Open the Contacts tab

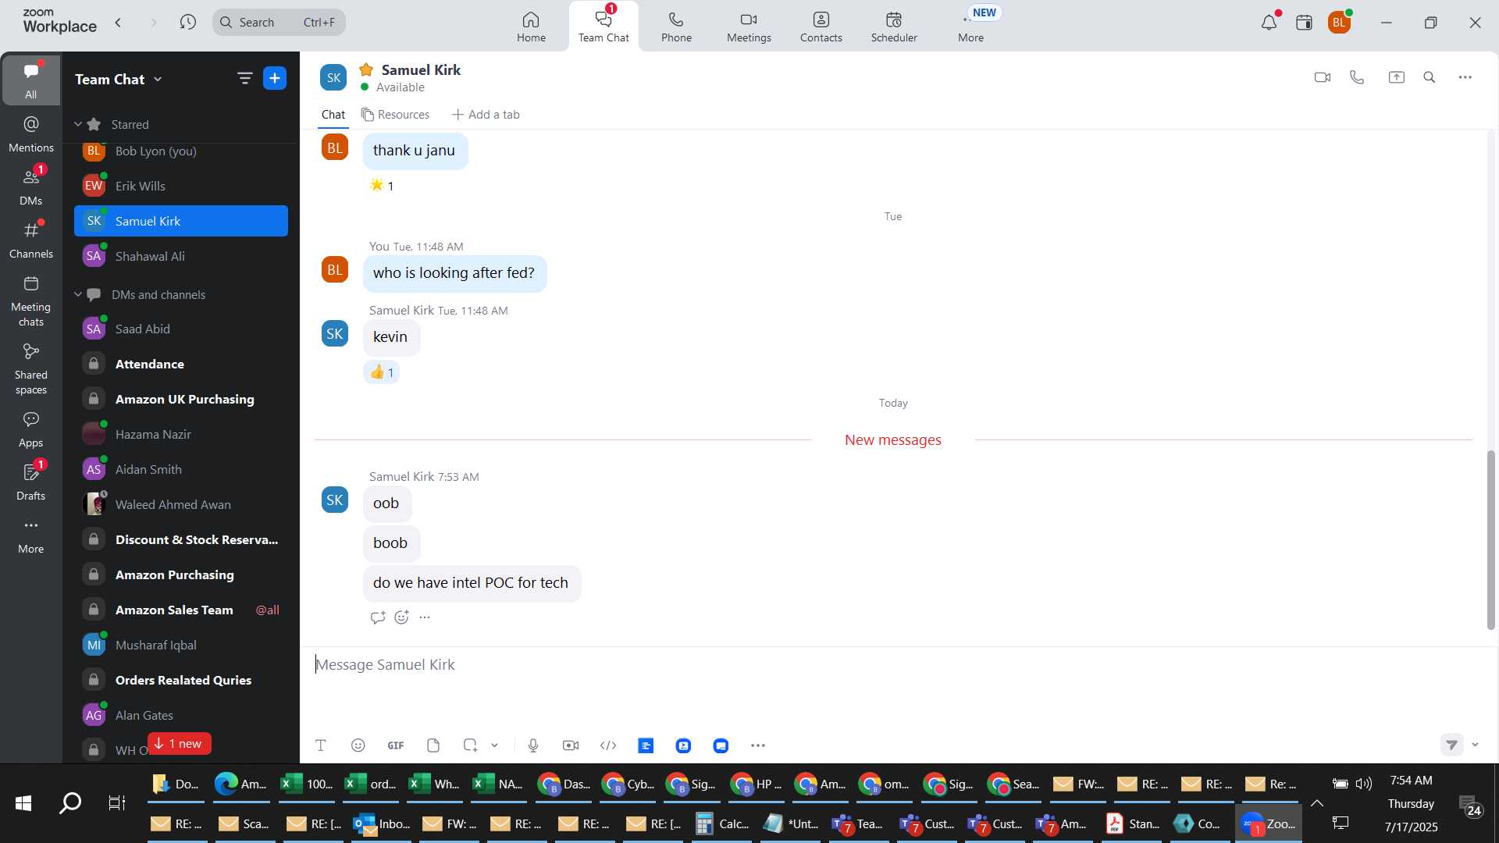pos(821,27)
